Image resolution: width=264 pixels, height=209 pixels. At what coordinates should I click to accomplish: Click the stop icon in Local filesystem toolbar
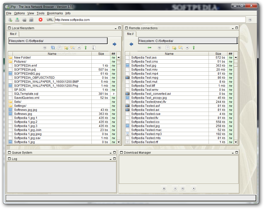79,48
